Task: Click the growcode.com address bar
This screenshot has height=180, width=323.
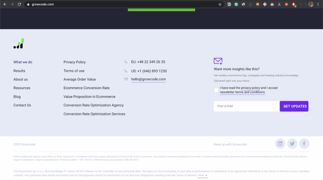Action: click(x=124, y=4)
